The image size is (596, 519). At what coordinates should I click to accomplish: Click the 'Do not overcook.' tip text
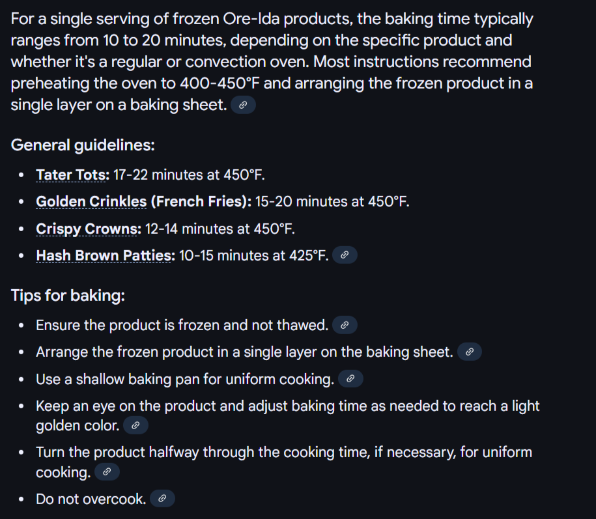[91, 499]
